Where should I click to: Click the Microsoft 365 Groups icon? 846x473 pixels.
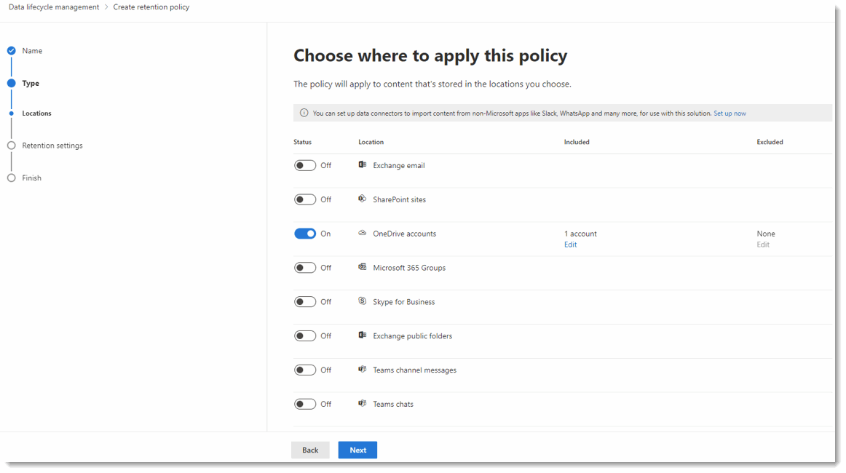coord(363,267)
